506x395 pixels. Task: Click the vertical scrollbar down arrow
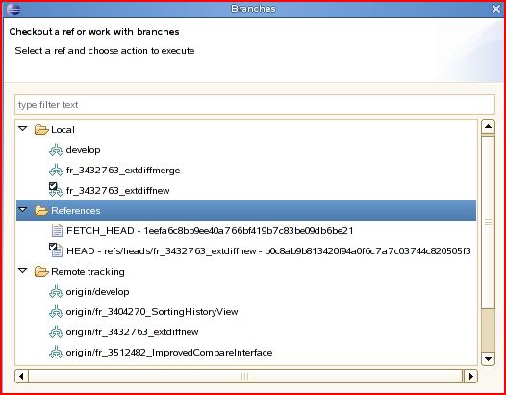pos(488,358)
